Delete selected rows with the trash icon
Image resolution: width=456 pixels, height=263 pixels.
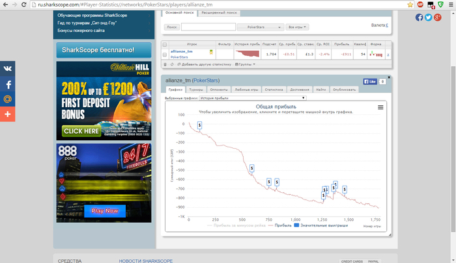point(165,64)
